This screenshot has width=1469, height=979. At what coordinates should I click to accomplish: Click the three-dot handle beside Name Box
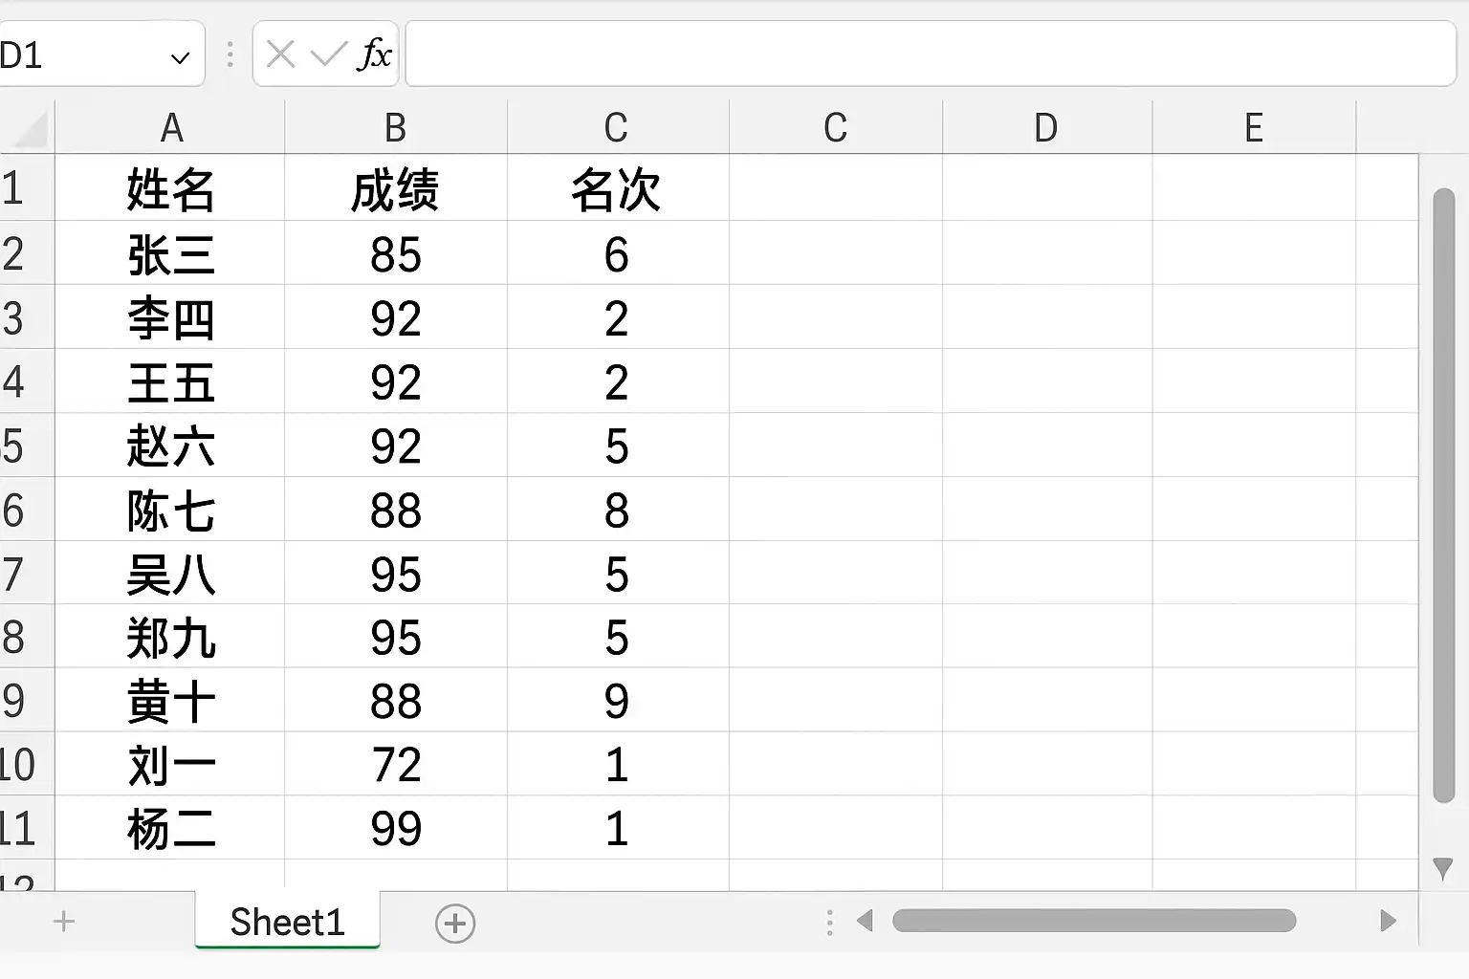230,54
